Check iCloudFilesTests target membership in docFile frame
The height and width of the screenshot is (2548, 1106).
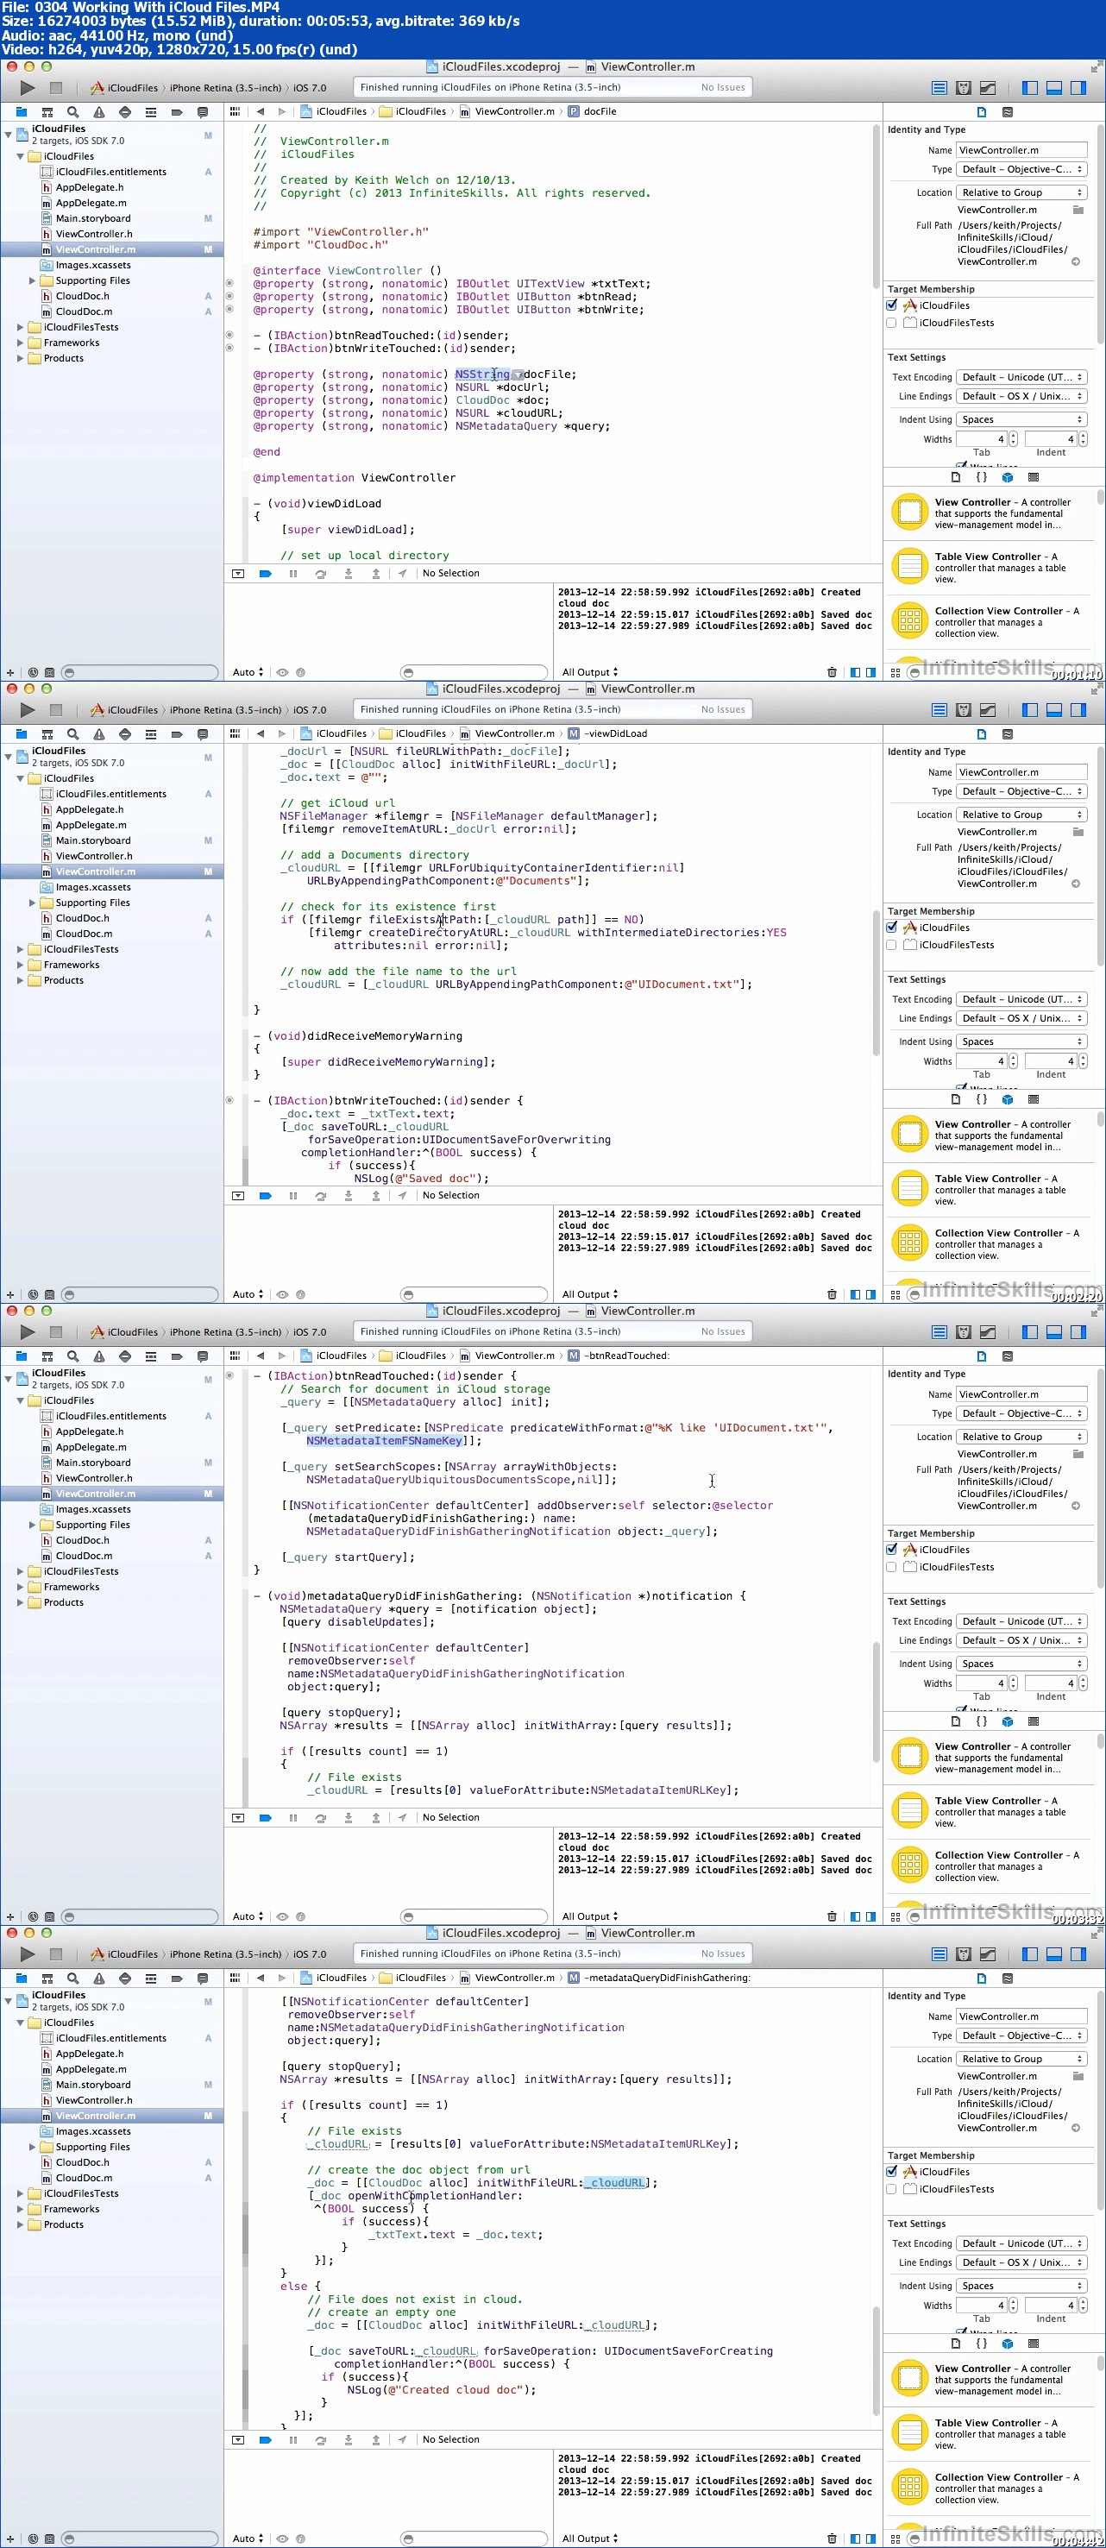point(891,324)
